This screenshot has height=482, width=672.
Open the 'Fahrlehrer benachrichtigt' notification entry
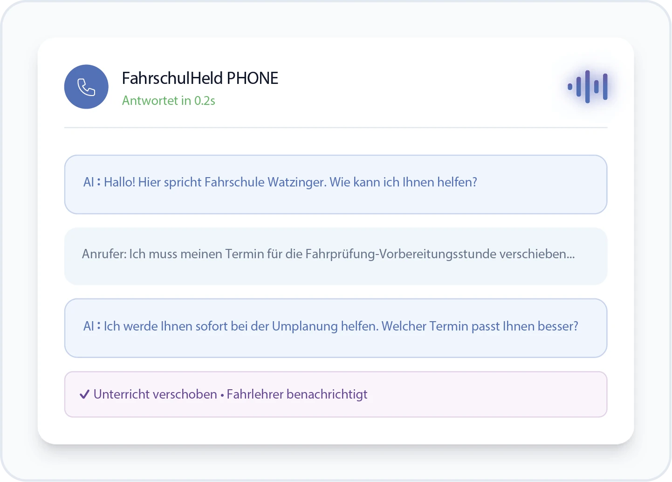click(297, 394)
